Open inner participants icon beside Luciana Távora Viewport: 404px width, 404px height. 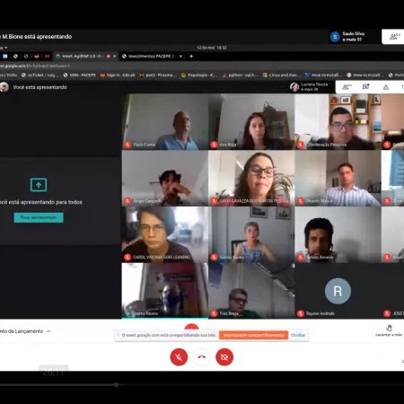coord(347,87)
